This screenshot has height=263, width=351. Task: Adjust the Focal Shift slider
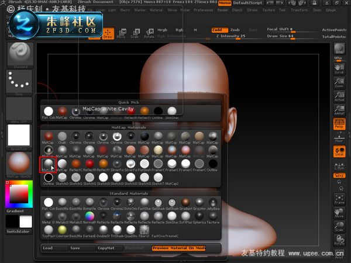tap(291, 30)
